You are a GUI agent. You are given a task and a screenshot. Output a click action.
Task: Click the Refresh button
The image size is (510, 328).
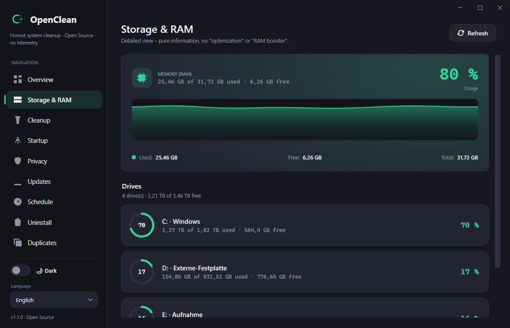click(x=472, y=33)
